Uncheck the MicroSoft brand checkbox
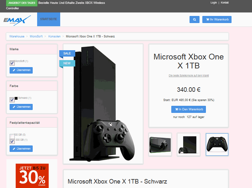The width and height of the screenshot is (252, 188). click(12, 63)
